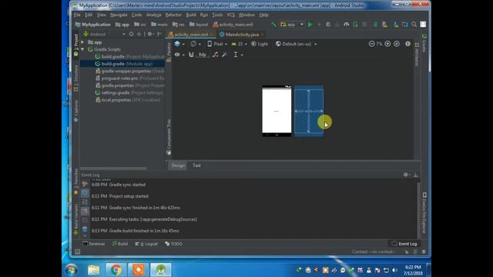Screen dimensions: 493x277
Task: Show layout warnings and errors icon
Action: [407, 44]
